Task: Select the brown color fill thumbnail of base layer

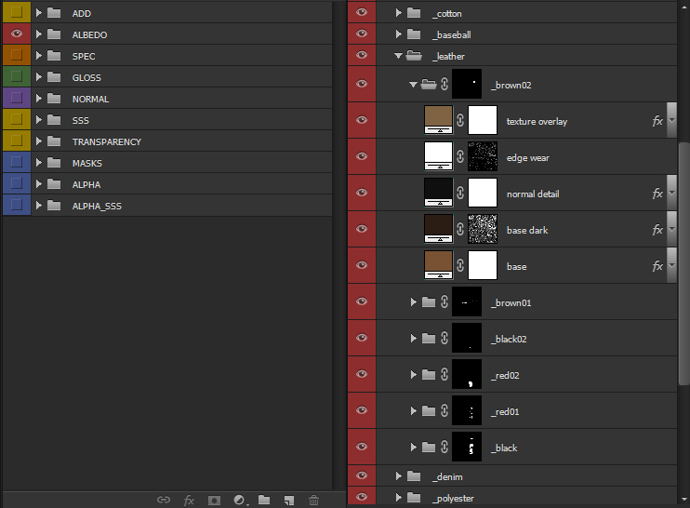Action: click(438, 265)
